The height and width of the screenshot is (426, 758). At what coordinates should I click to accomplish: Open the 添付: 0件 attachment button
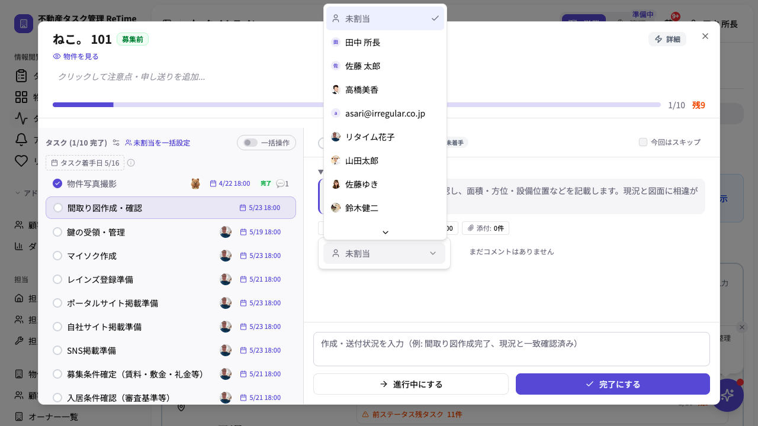pos(486,228)
